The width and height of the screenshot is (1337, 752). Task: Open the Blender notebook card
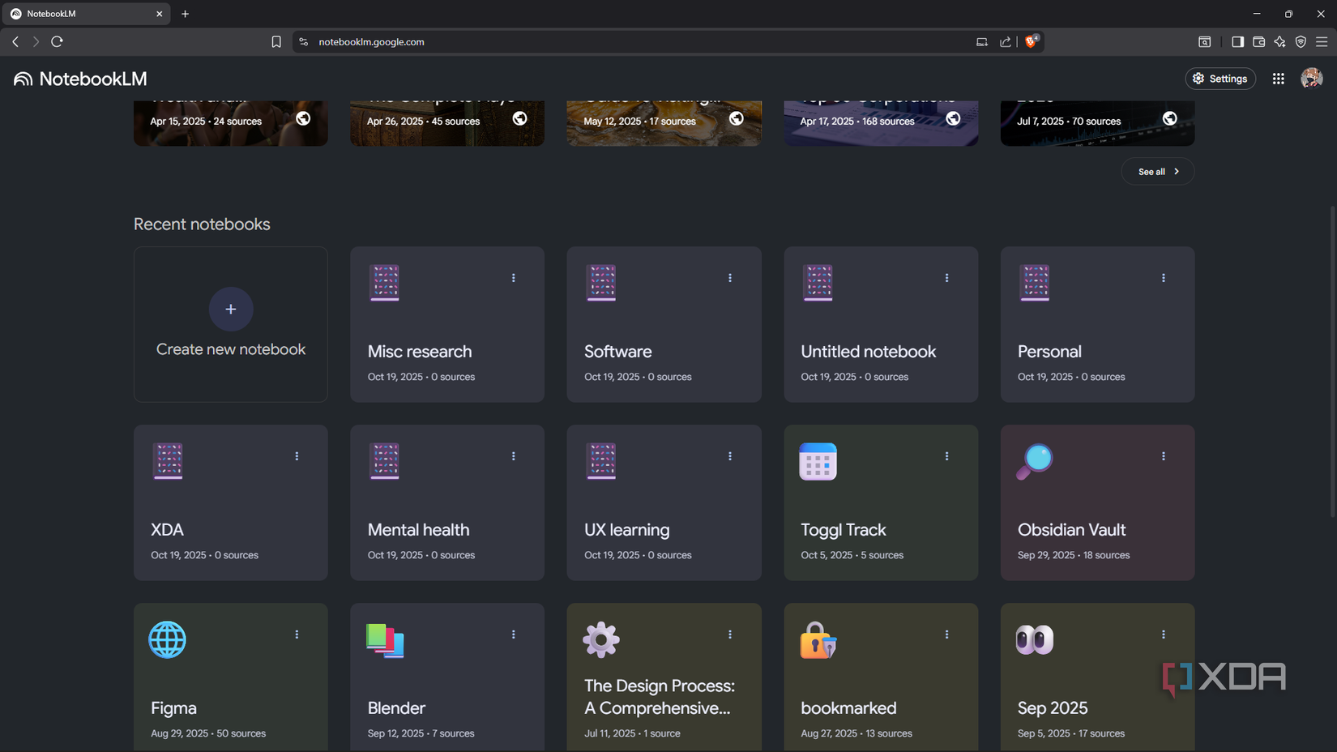447,677
